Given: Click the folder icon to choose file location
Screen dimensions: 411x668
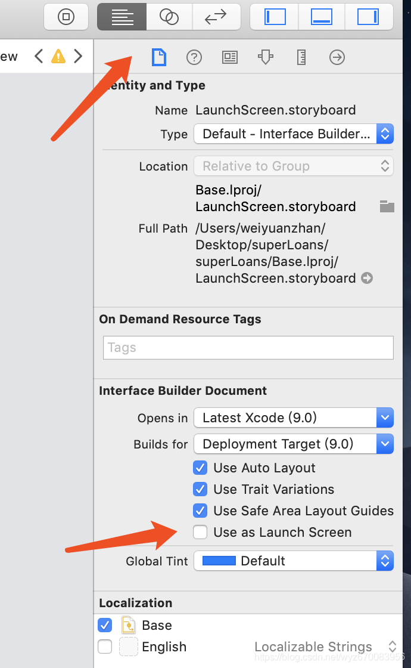Looking at the screenshot, I should [x=387, y=206].
